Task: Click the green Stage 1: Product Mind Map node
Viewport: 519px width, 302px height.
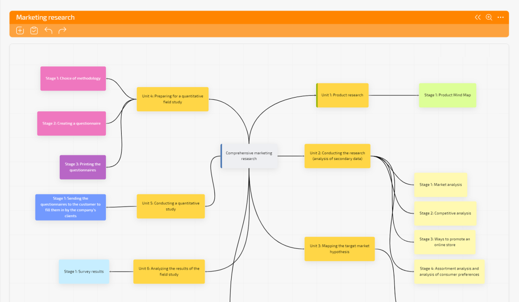Action: pos(448,95)
